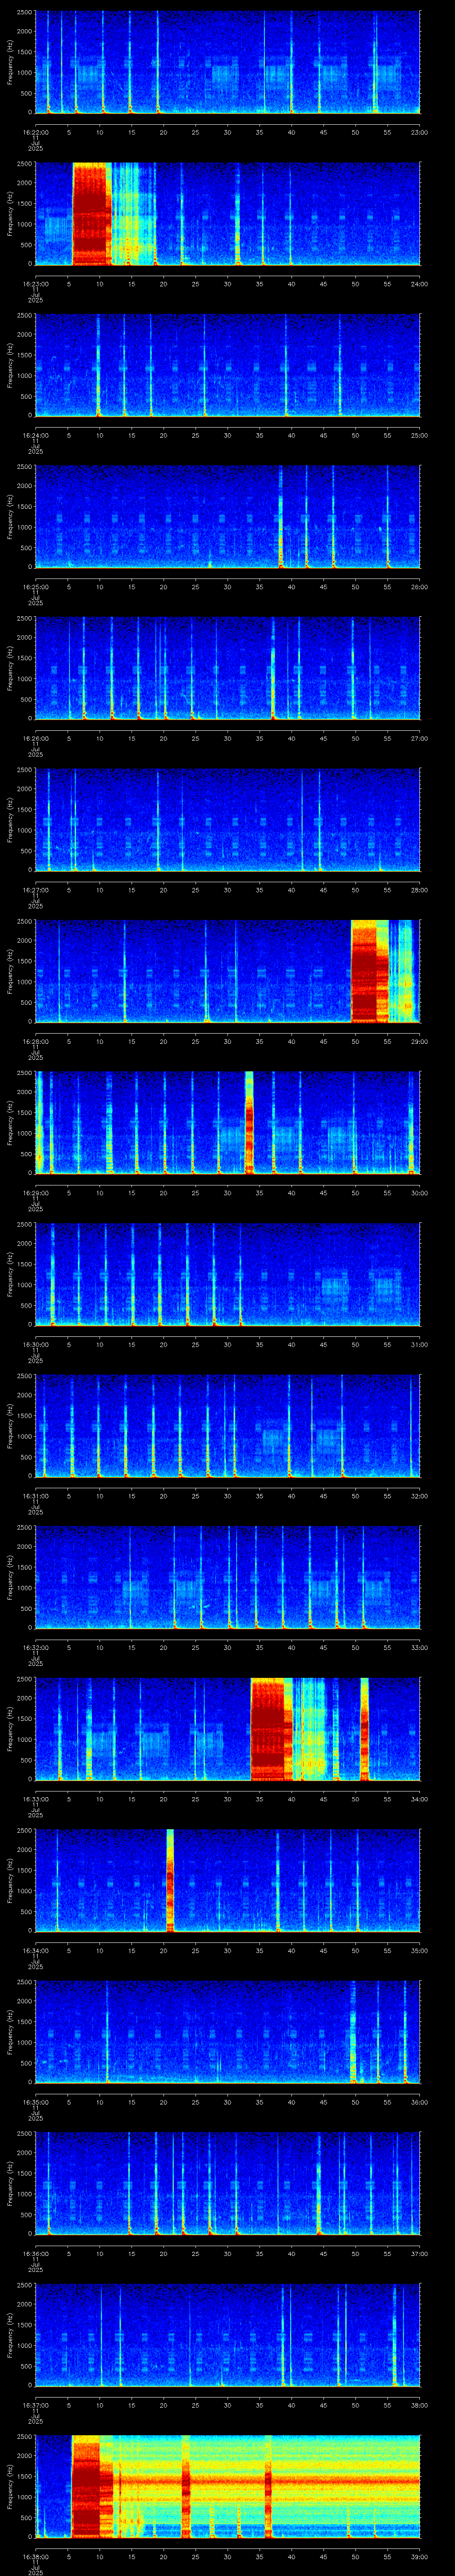Click the "16:31:00" start time label
Screen dimensions: 455x2576
(35, 1496)
